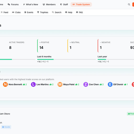
Task: Click the Elif Demir name link
Action: 118,85
